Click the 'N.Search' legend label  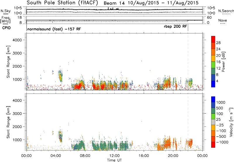click(x=226, y=11)
